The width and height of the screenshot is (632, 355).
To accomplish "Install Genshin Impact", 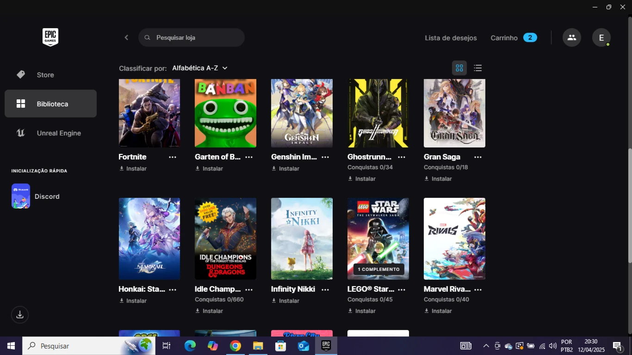I will pos(285,169).
